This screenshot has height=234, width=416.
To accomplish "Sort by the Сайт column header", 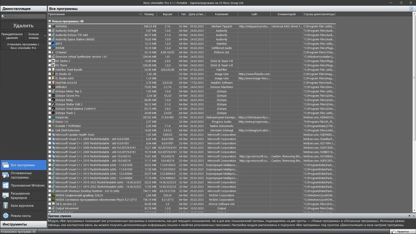I will 254,14.
